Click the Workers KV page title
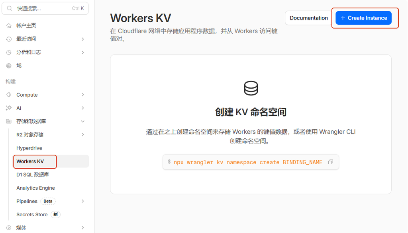 click(141, 18)
